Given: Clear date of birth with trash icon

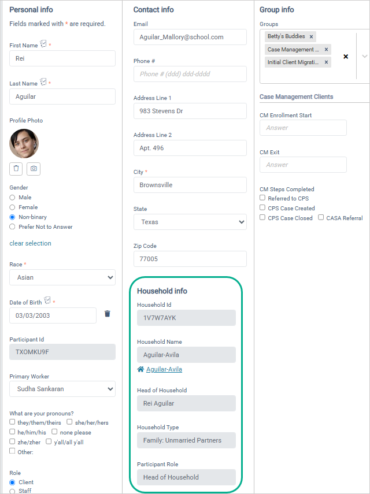Looking at the screenshot, I should pos(108,314).
